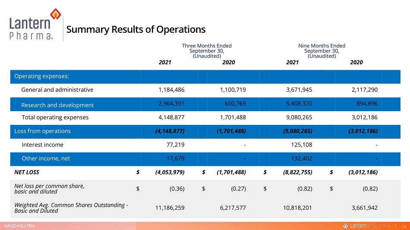Click the footer Lantern Pharma diamond icon
The width and height of the screenshot is (410, 230).
345,226
